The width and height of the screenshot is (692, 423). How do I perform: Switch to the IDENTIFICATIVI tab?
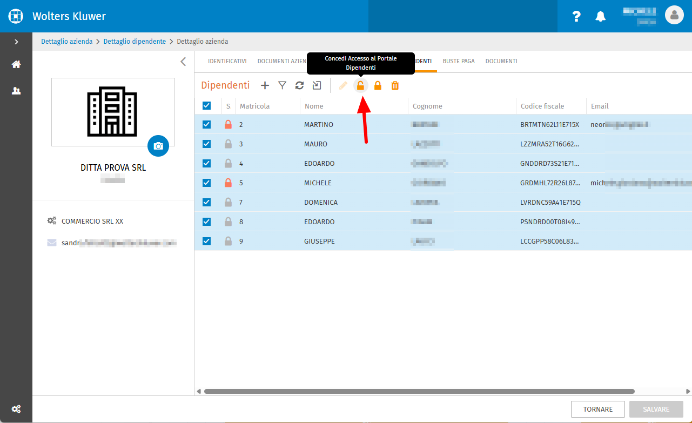coord(227,61)
